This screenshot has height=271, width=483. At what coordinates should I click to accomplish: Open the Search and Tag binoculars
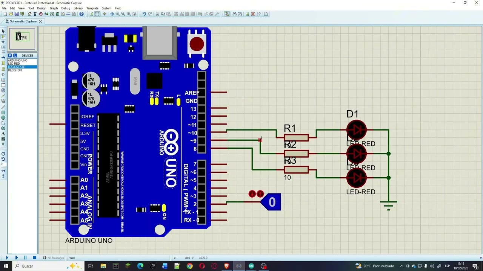coord(235,14)
